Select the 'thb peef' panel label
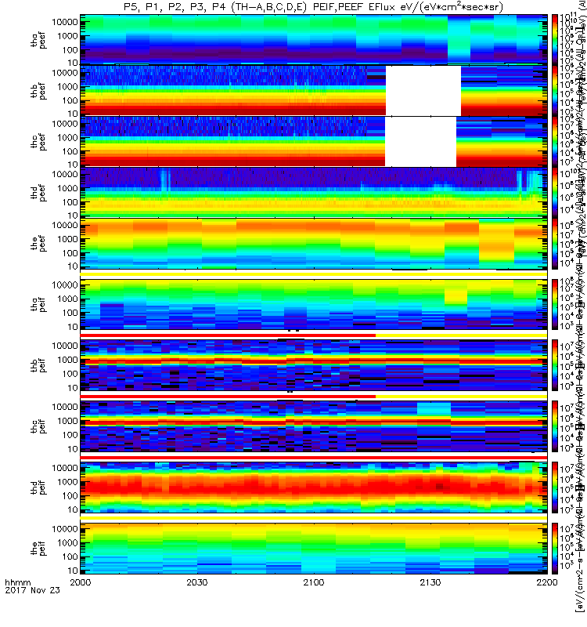 click(x=38, y=91)
